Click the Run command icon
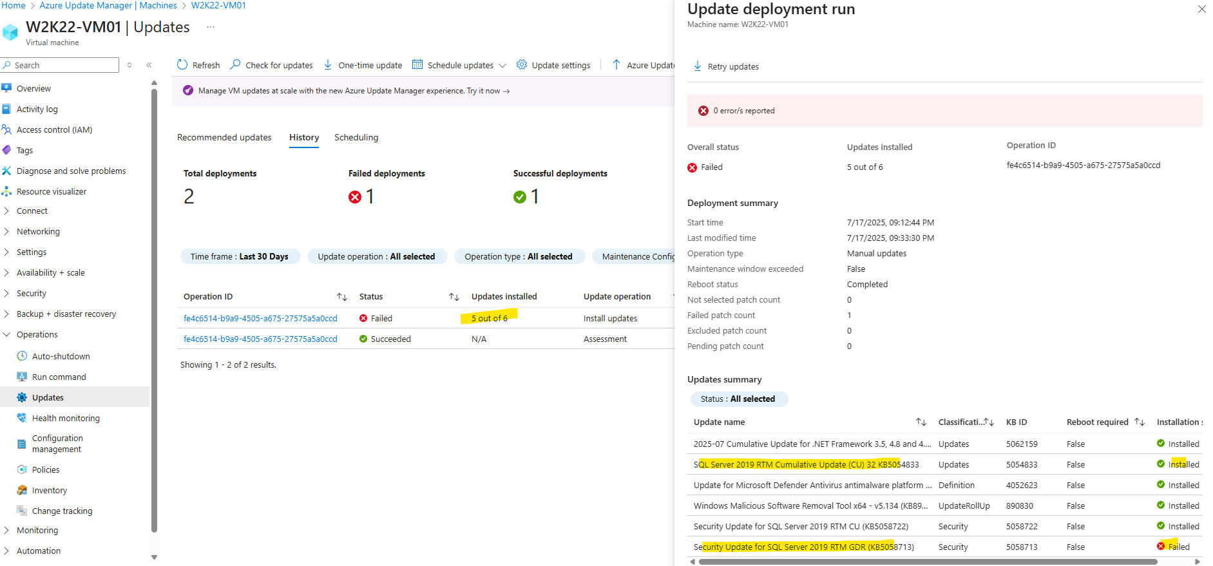Viewport: 1213px width, 566px height. 22,377
